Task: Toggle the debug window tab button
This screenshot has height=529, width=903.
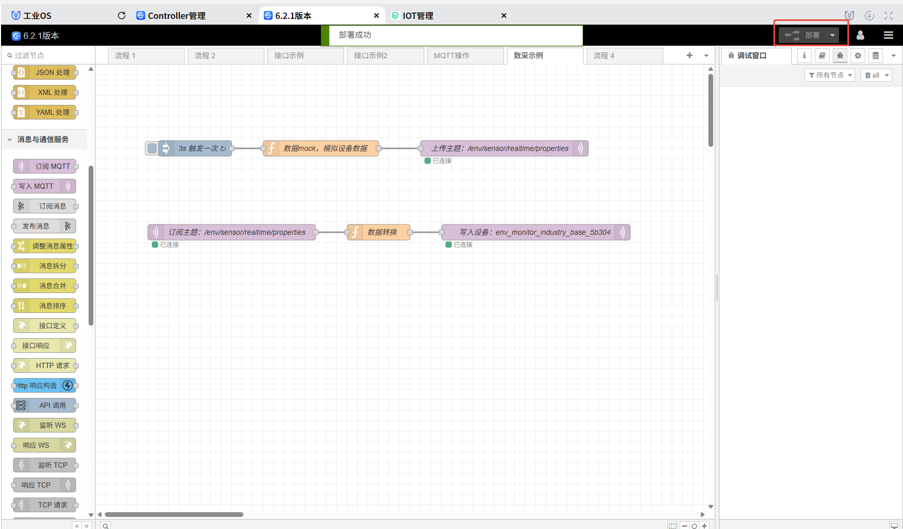Action: point(840,56)
